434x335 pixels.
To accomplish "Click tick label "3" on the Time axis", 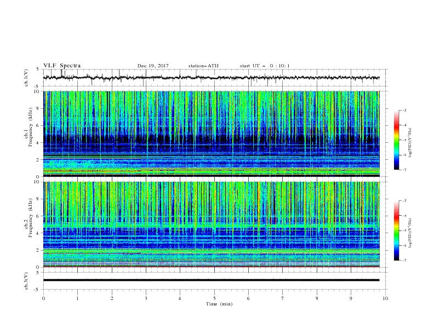I will click(146, 298).
